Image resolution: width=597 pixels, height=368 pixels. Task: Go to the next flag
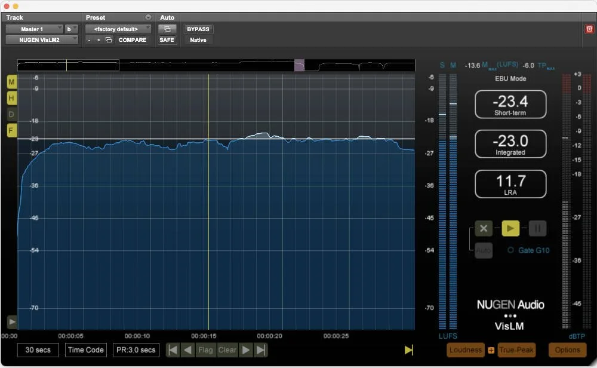point(246,349)
